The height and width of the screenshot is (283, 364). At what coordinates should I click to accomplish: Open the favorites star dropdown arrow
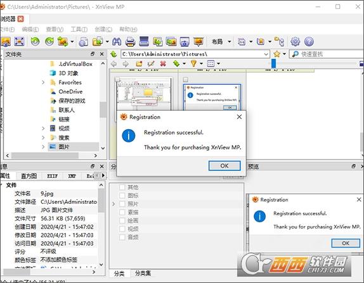click(x=284, y=54)
